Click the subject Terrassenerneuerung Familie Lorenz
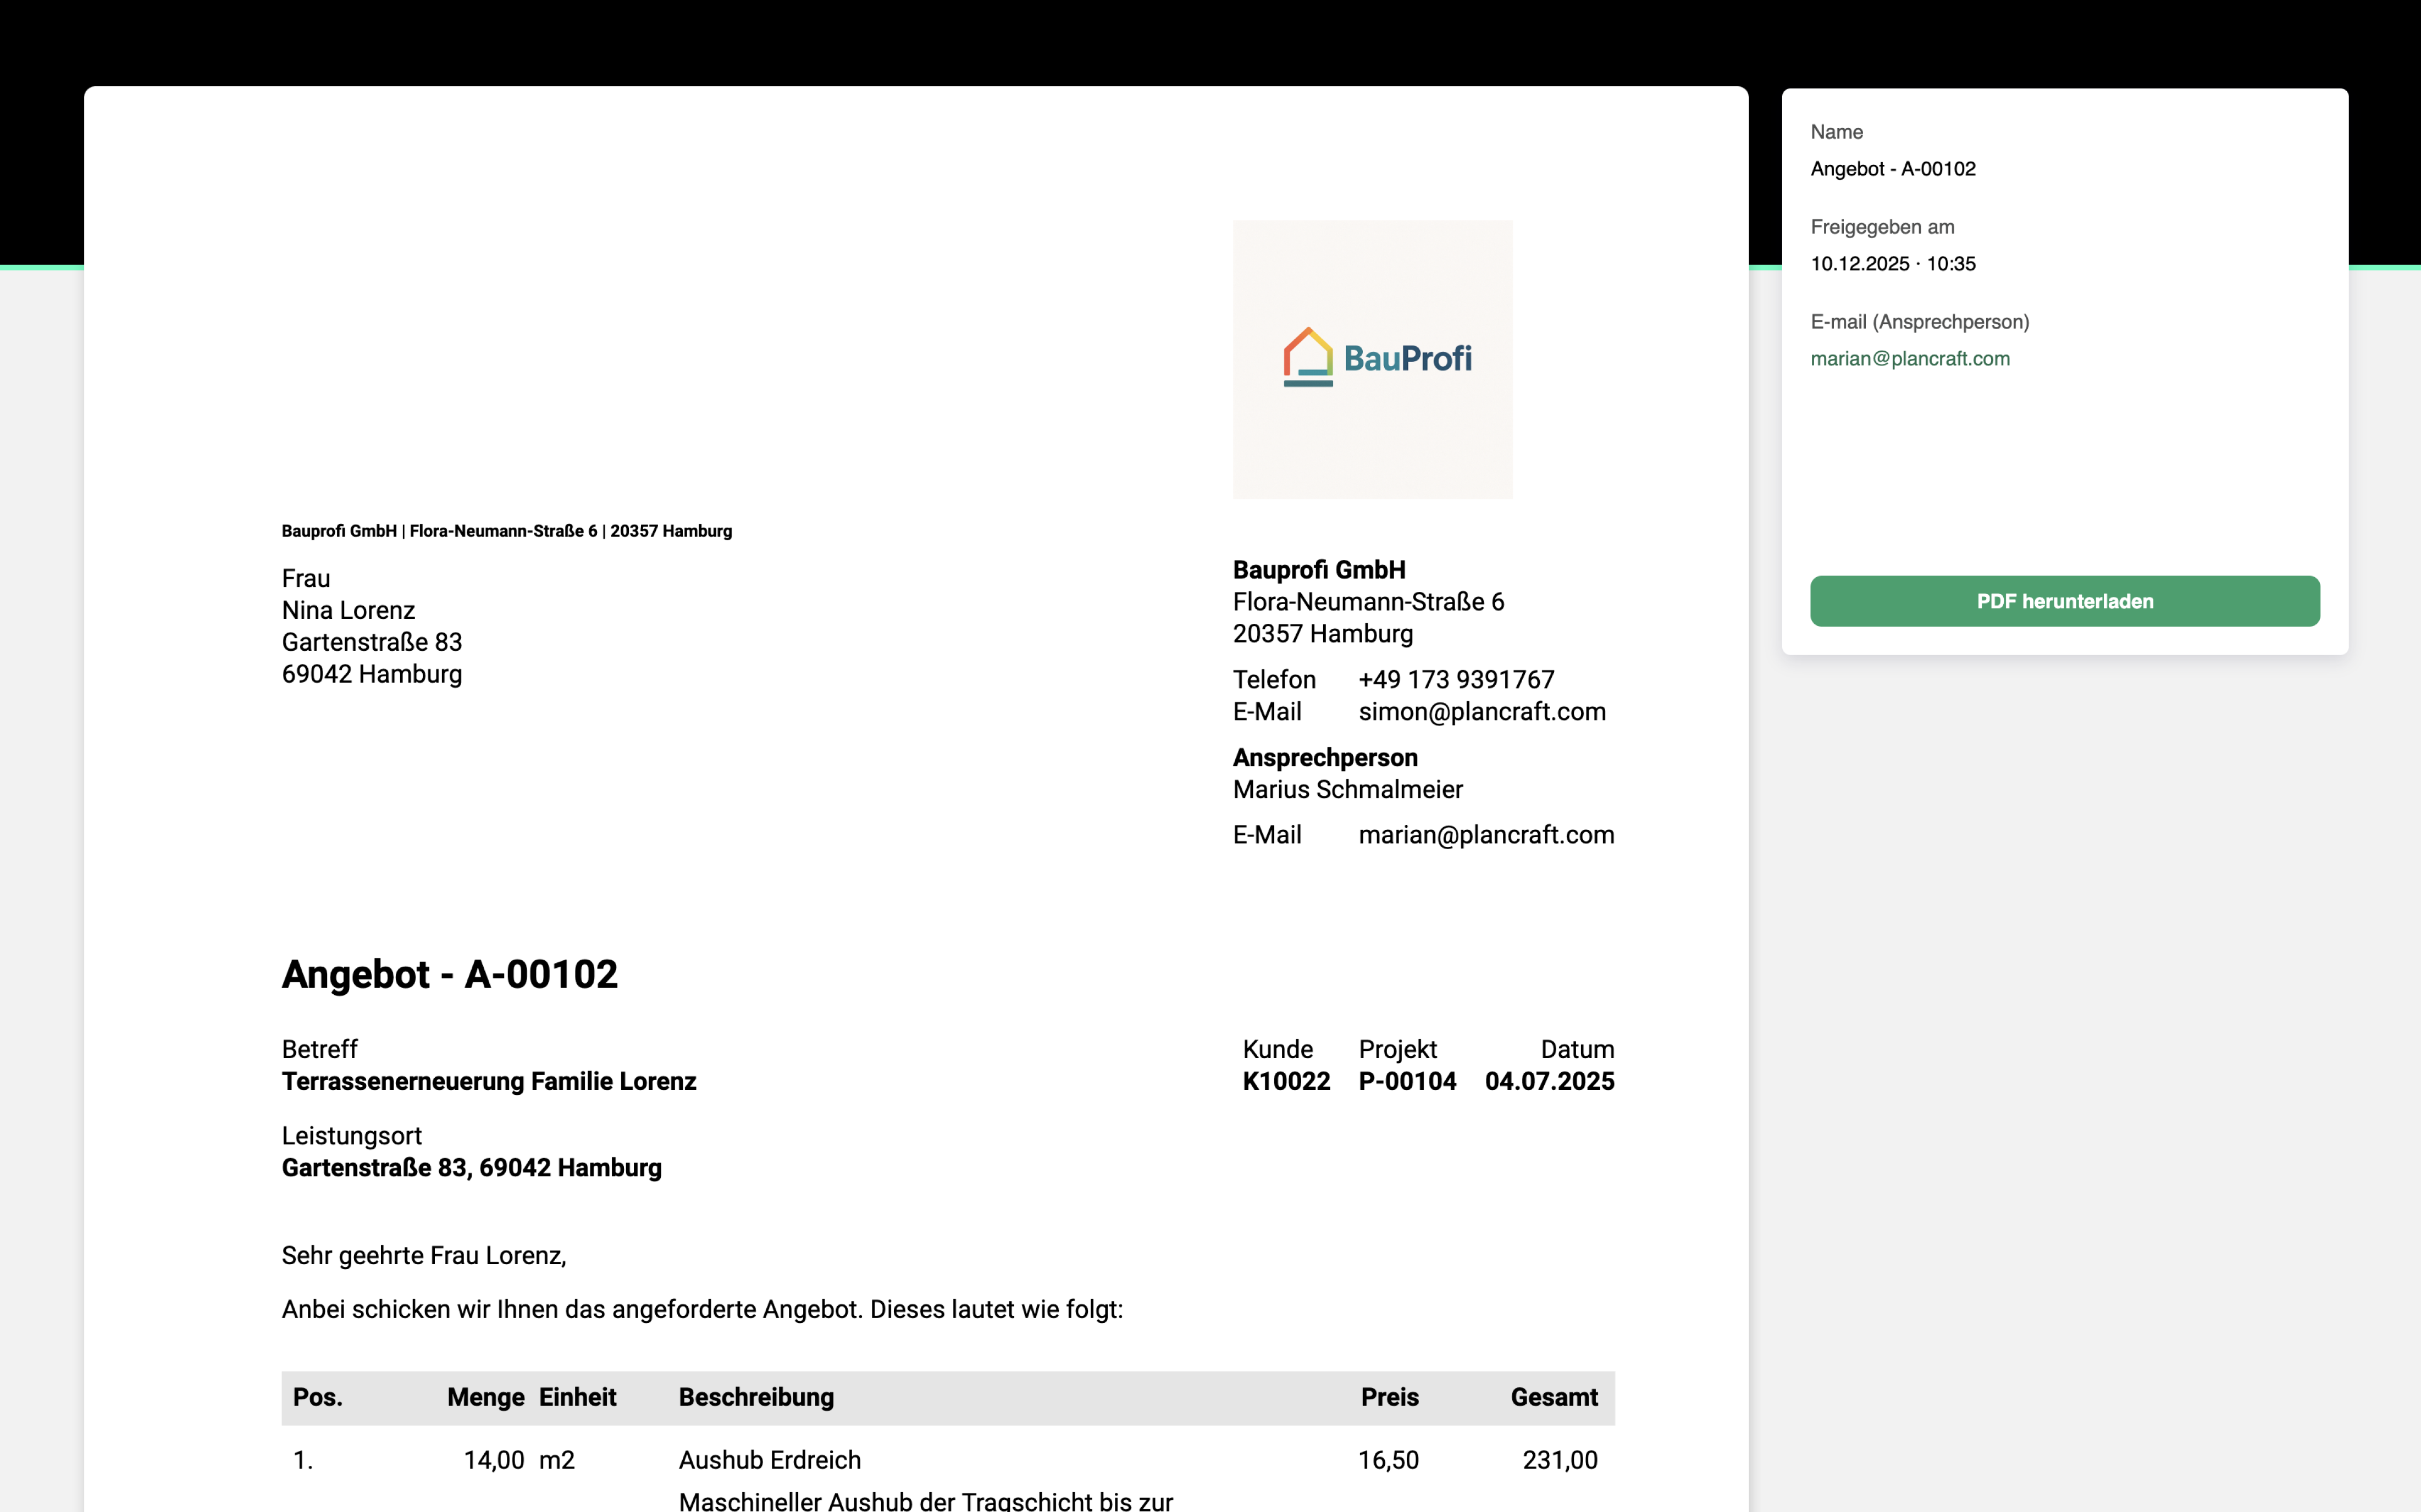This screenshot has height=1512, width=2421. click(x=488, y=1081)
